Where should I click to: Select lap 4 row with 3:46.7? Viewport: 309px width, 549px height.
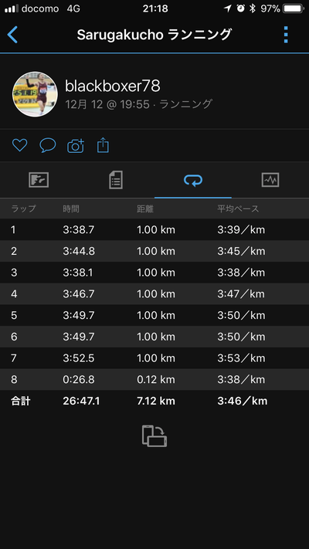click(x=154, y=293)
